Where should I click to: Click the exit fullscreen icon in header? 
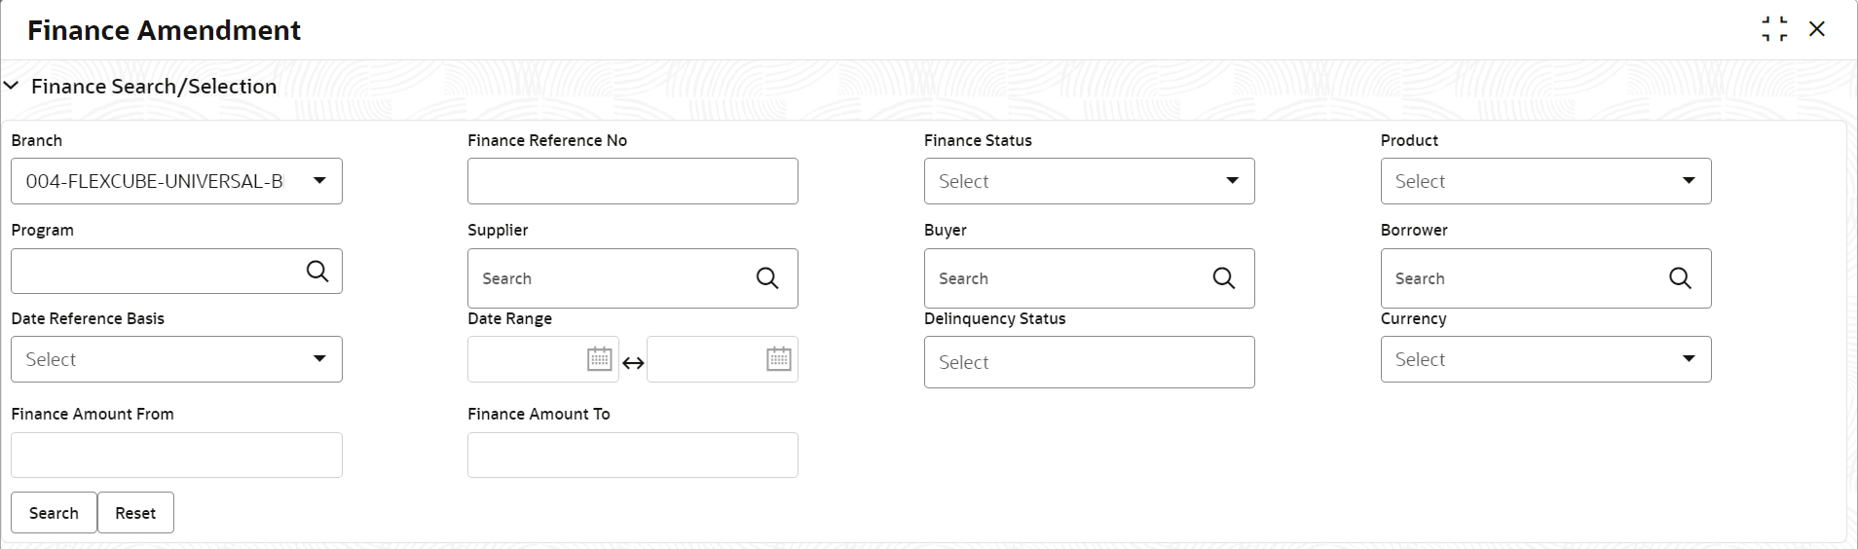(1774, 29)
